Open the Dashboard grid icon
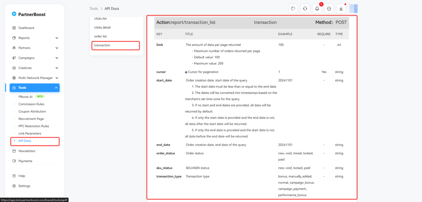 coord(14,28)
